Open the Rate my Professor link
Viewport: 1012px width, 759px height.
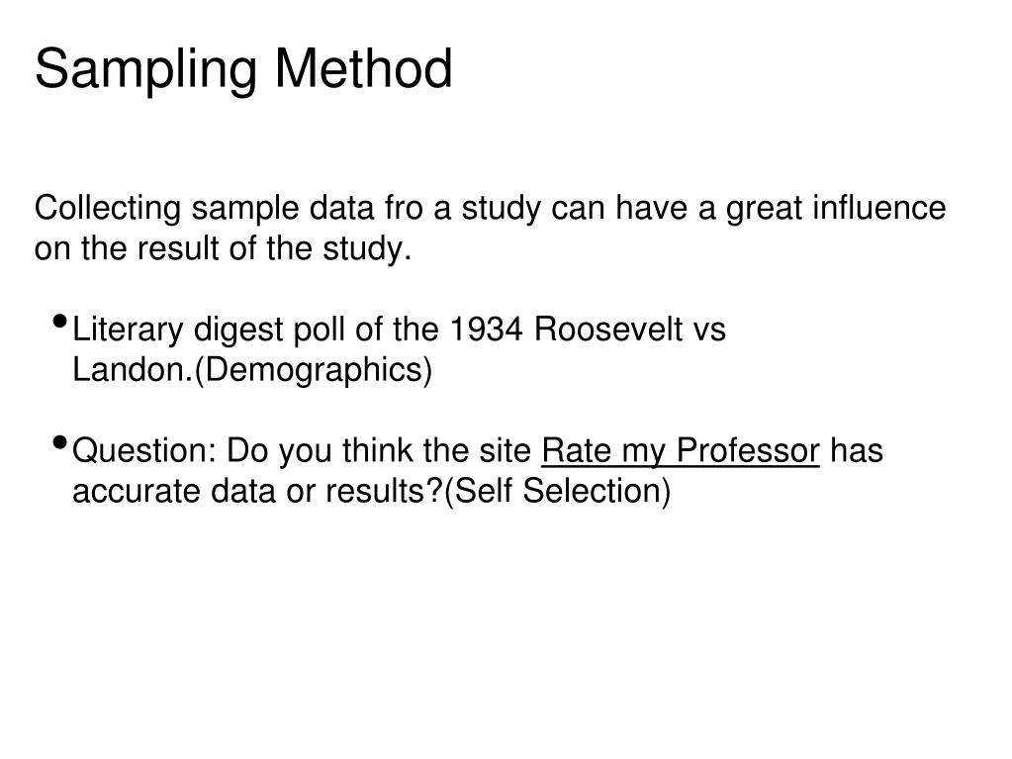pos(681,450)
